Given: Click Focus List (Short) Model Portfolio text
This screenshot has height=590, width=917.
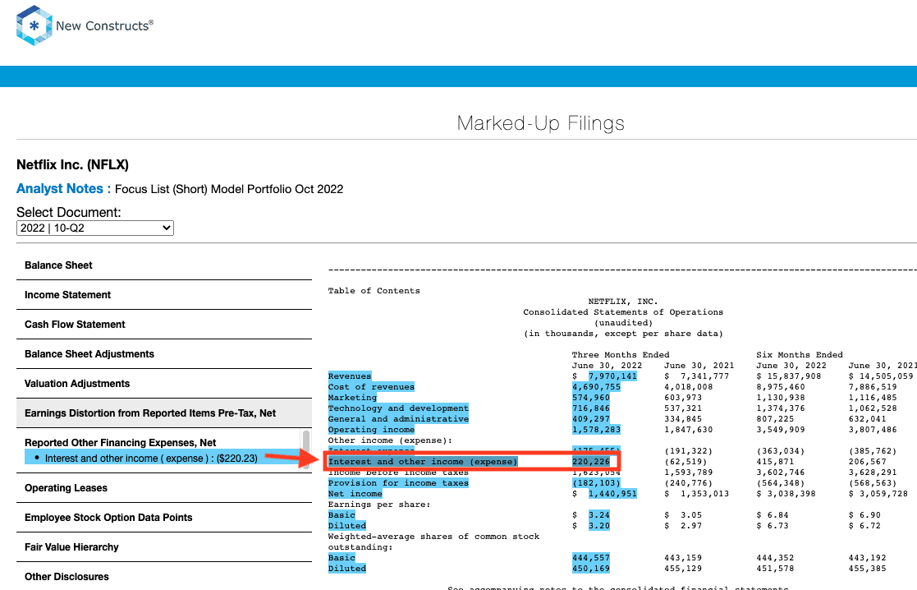Looking at the screenshot, I should click(229, 189).
